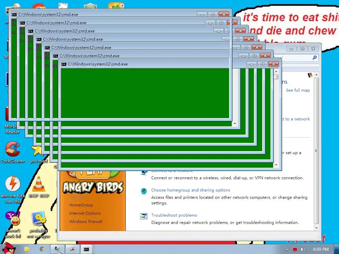Maximize the front cmd.exe window
The height and width of the screenshot is (254, 339).
pos(263,64)
